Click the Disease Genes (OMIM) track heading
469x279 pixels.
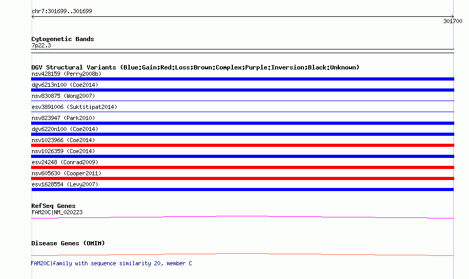click(x=68, y=243)
